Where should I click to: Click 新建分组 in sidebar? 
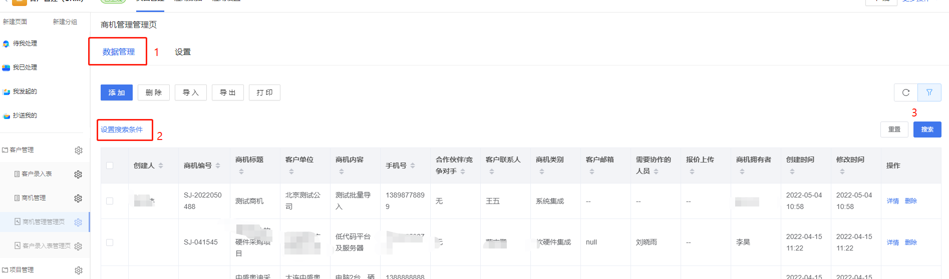65,22
